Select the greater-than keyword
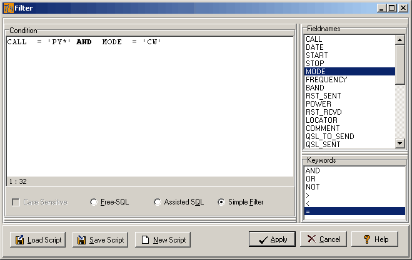The image size is (412, 260). (354, 195)
